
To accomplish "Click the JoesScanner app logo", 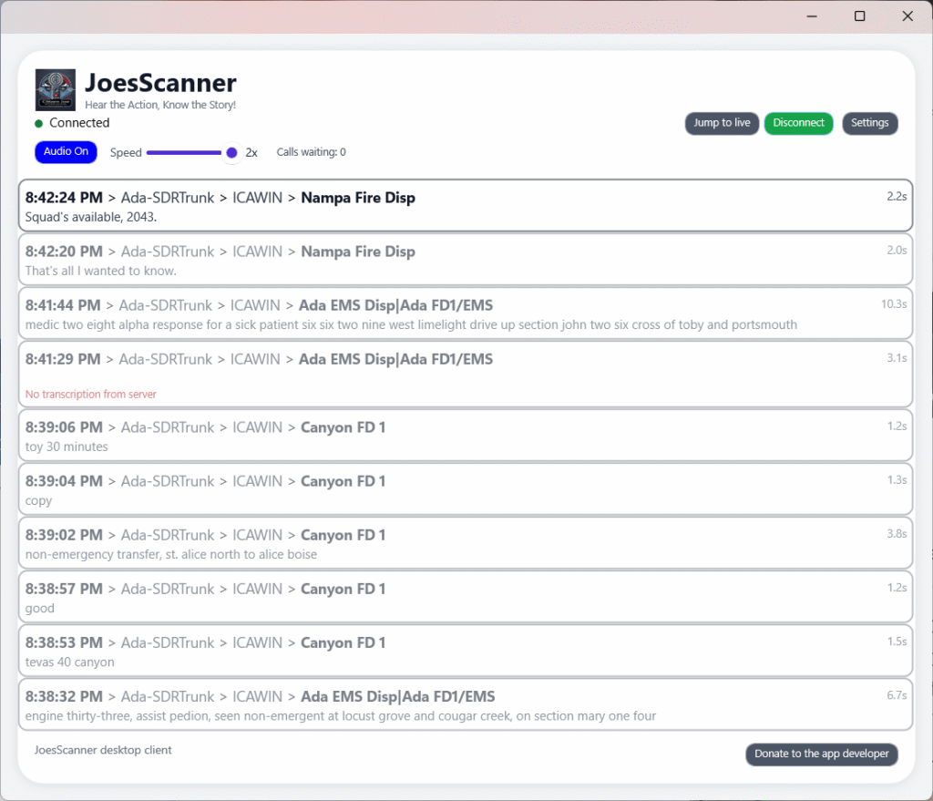I will point(55,90).
